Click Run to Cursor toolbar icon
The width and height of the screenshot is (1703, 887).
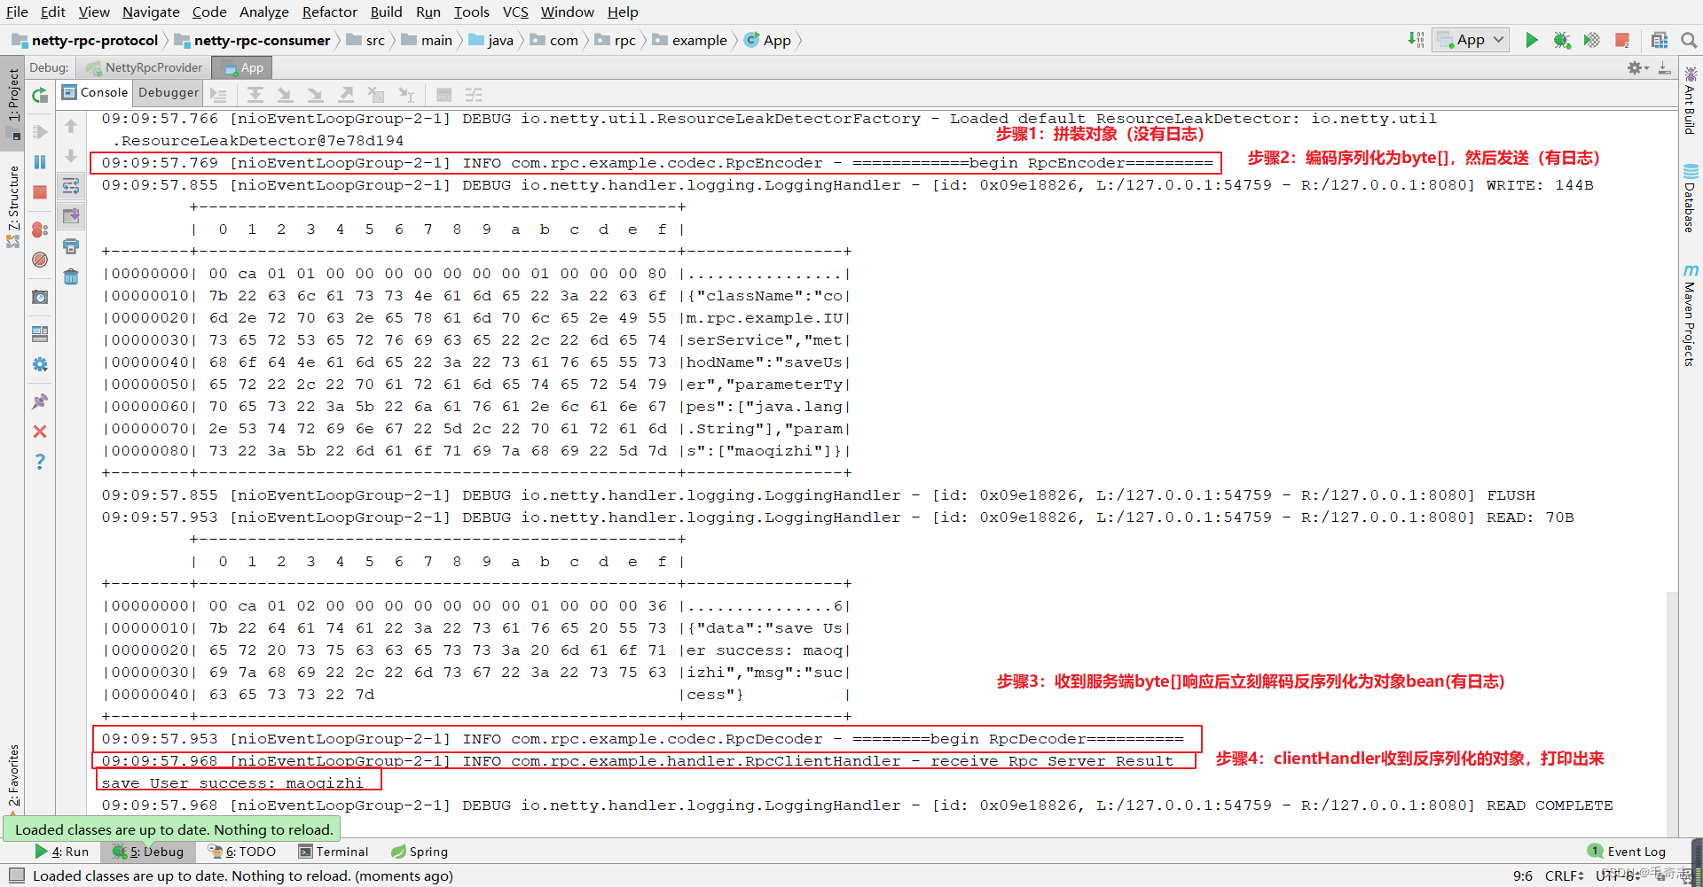coord(406,95)
